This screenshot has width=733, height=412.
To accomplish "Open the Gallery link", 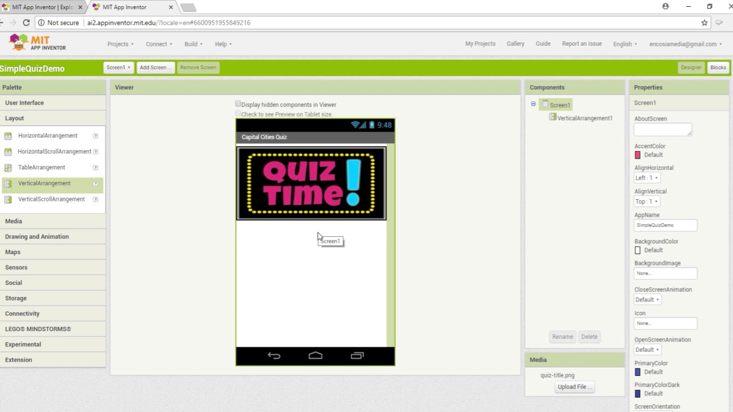I will click(x=515, y=44).
